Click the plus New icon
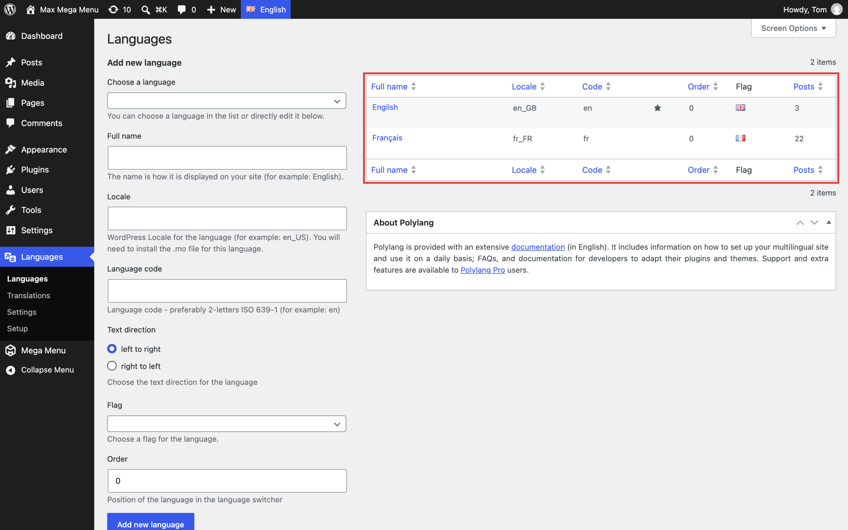This screenshot has width=848, height=530. click(x=211, y=10)
